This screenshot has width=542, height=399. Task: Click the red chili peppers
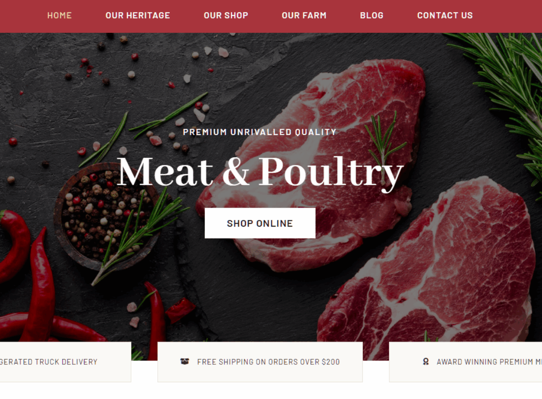[x=38, y=287]
